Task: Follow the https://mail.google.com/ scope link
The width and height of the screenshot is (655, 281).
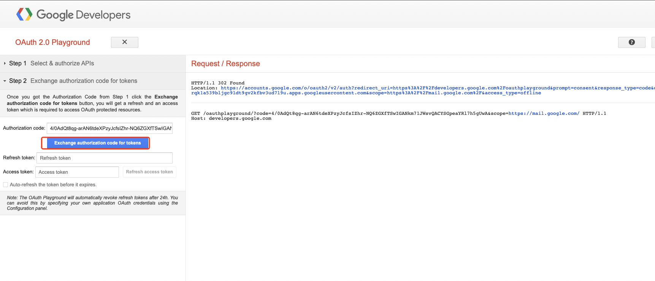Action: [544, 113]
